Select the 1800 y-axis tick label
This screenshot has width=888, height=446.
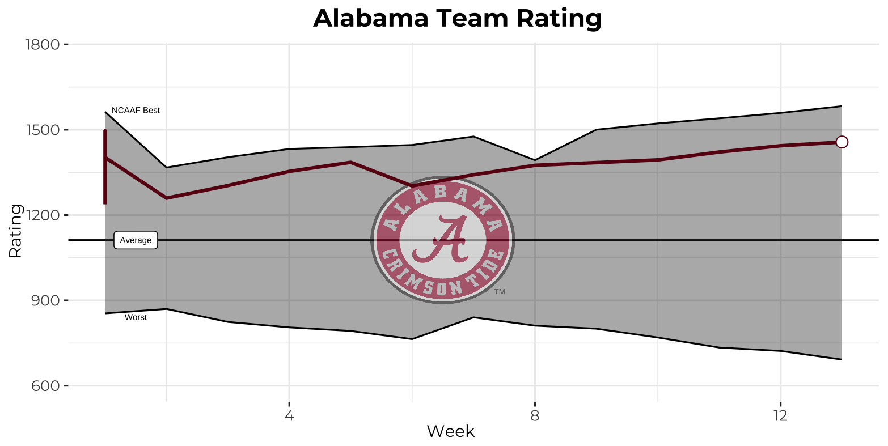point(43,44)
